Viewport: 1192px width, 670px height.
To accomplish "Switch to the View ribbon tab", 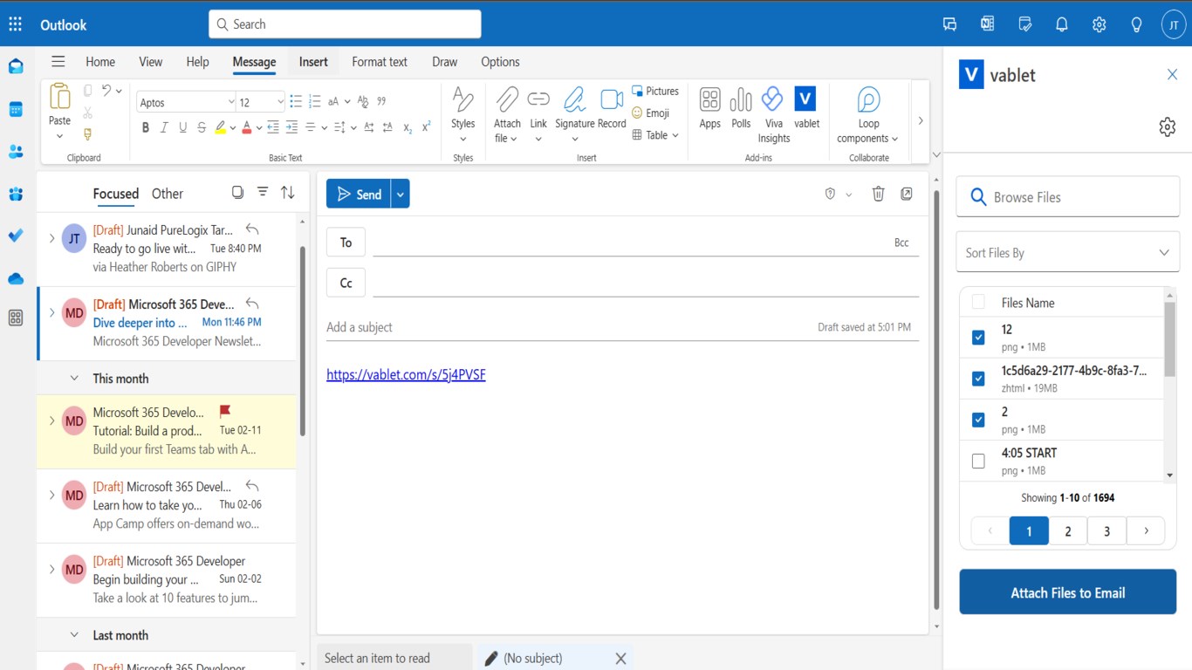I will click(151, 62).
